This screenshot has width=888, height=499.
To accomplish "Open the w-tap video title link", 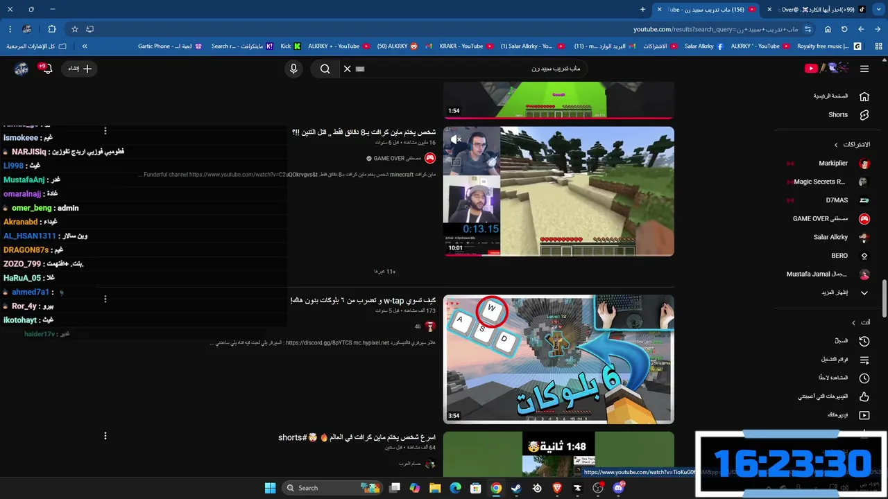I will click(x=363, y=301).
